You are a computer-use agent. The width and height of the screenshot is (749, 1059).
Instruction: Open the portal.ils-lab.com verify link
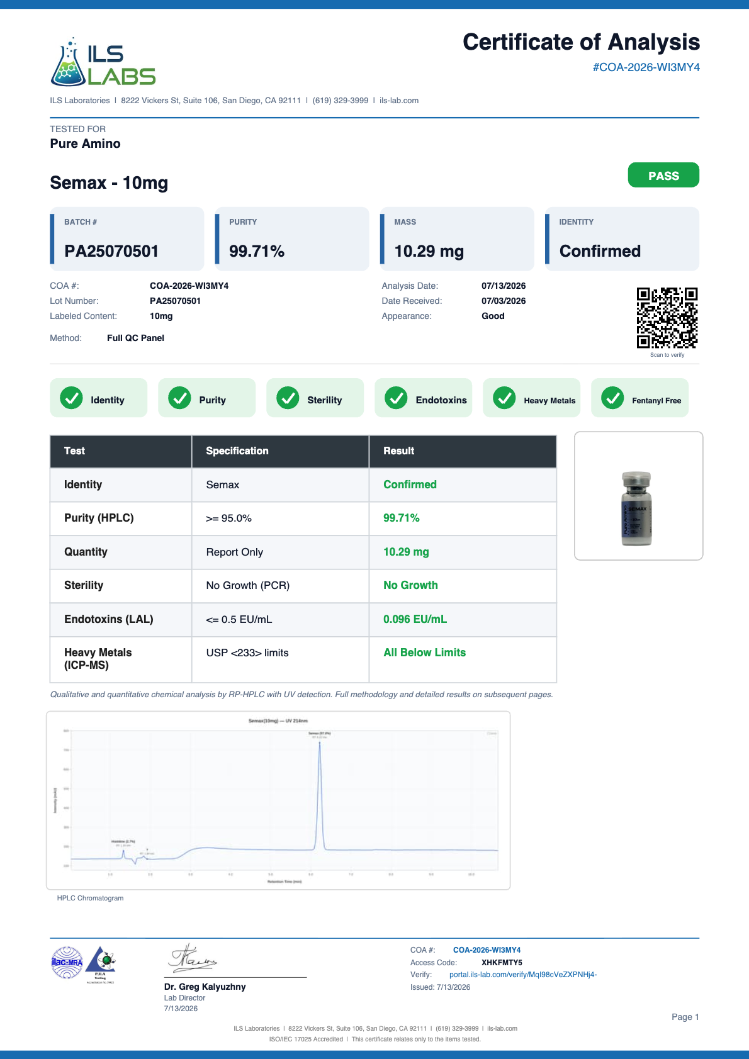(523, 975)
